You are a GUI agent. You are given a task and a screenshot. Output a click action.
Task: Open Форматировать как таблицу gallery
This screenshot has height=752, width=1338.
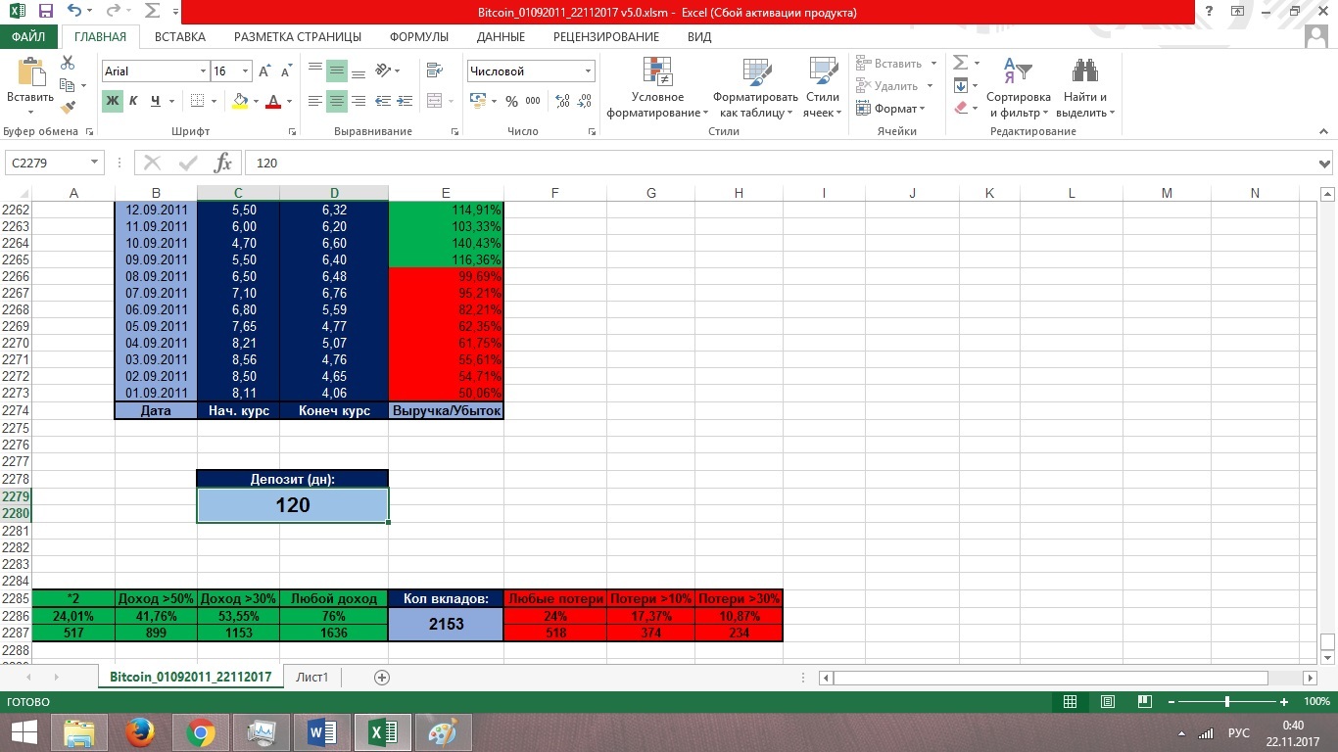(x=755, y=88)
